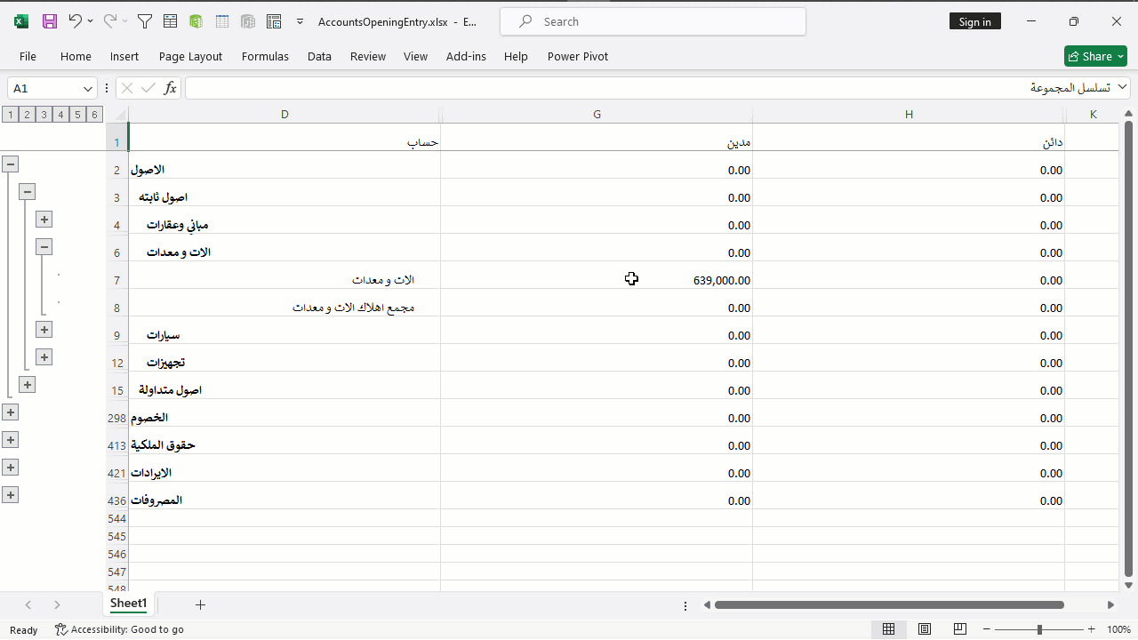The height and width of the screenshot is (640, 1138).
Task: Open the Formulas ribbon tab
Action: (265, 56)
